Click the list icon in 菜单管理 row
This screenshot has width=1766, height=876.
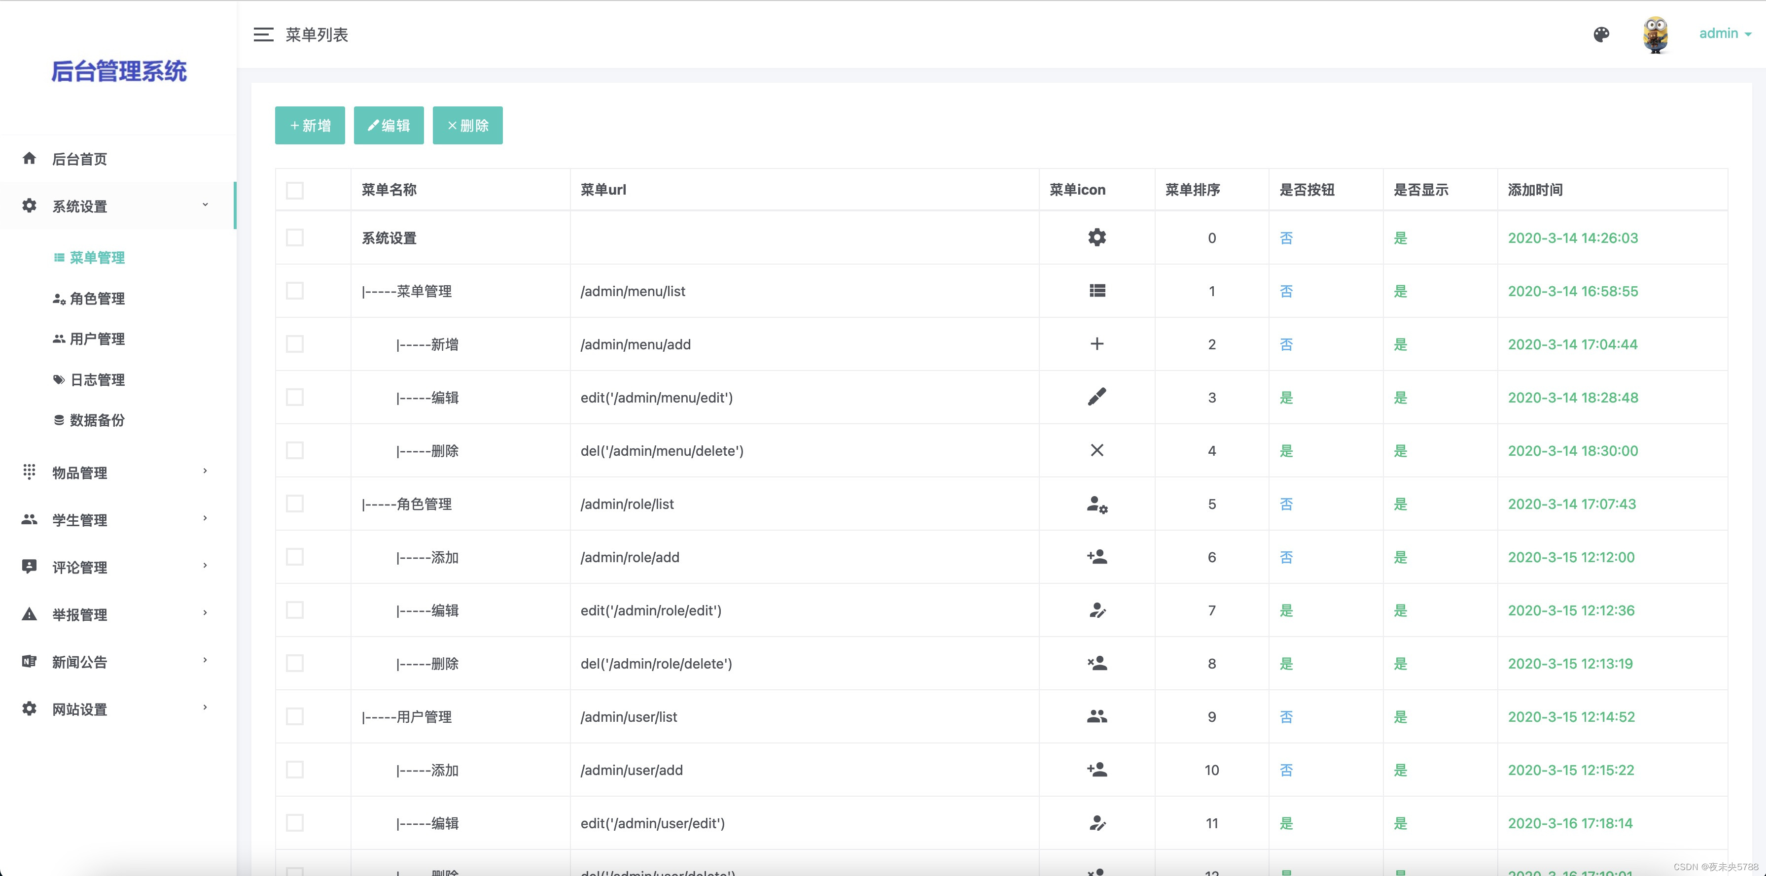pyautogui.click(x=1097, y=291)
